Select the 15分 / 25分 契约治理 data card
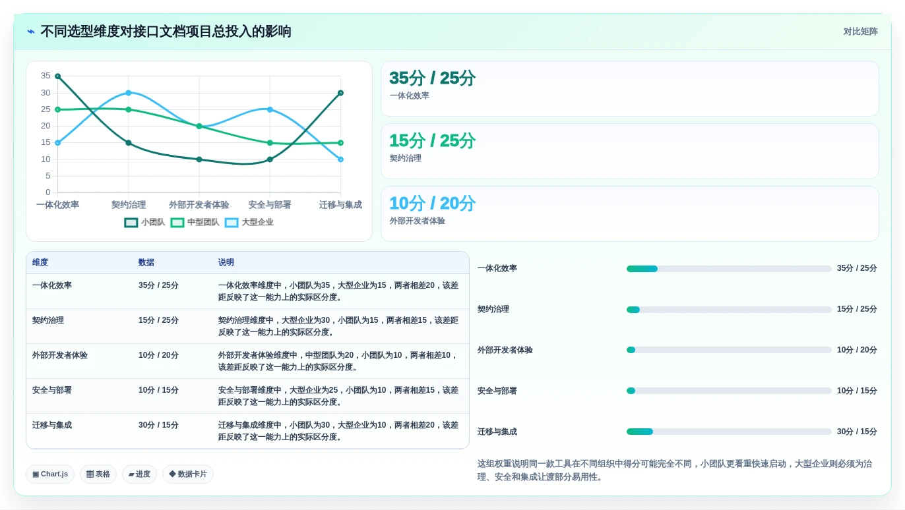 pyautogui.click(x=630, y=152)
